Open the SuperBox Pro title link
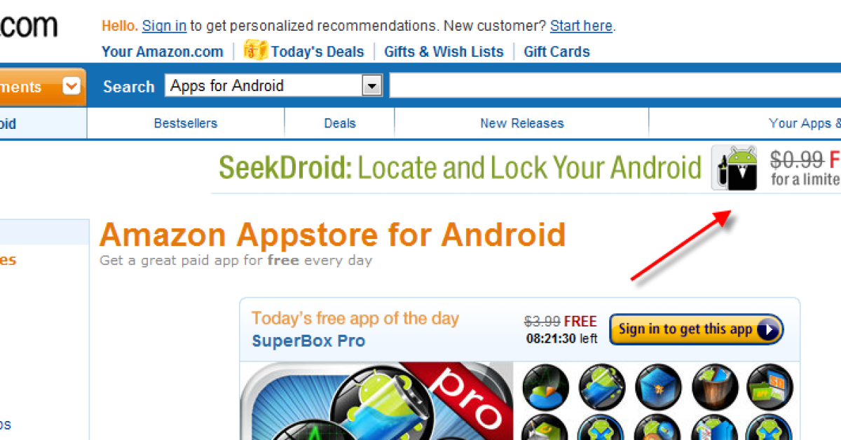This screenshot has width=841, height=440. click(308, 341)
